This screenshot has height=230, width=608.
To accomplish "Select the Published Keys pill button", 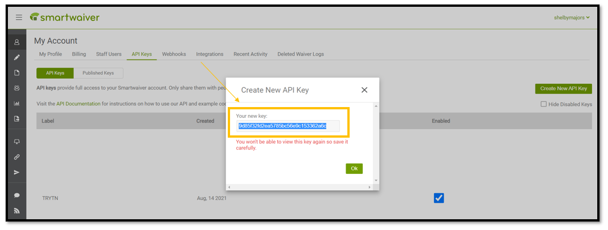I will click(98, 73).
